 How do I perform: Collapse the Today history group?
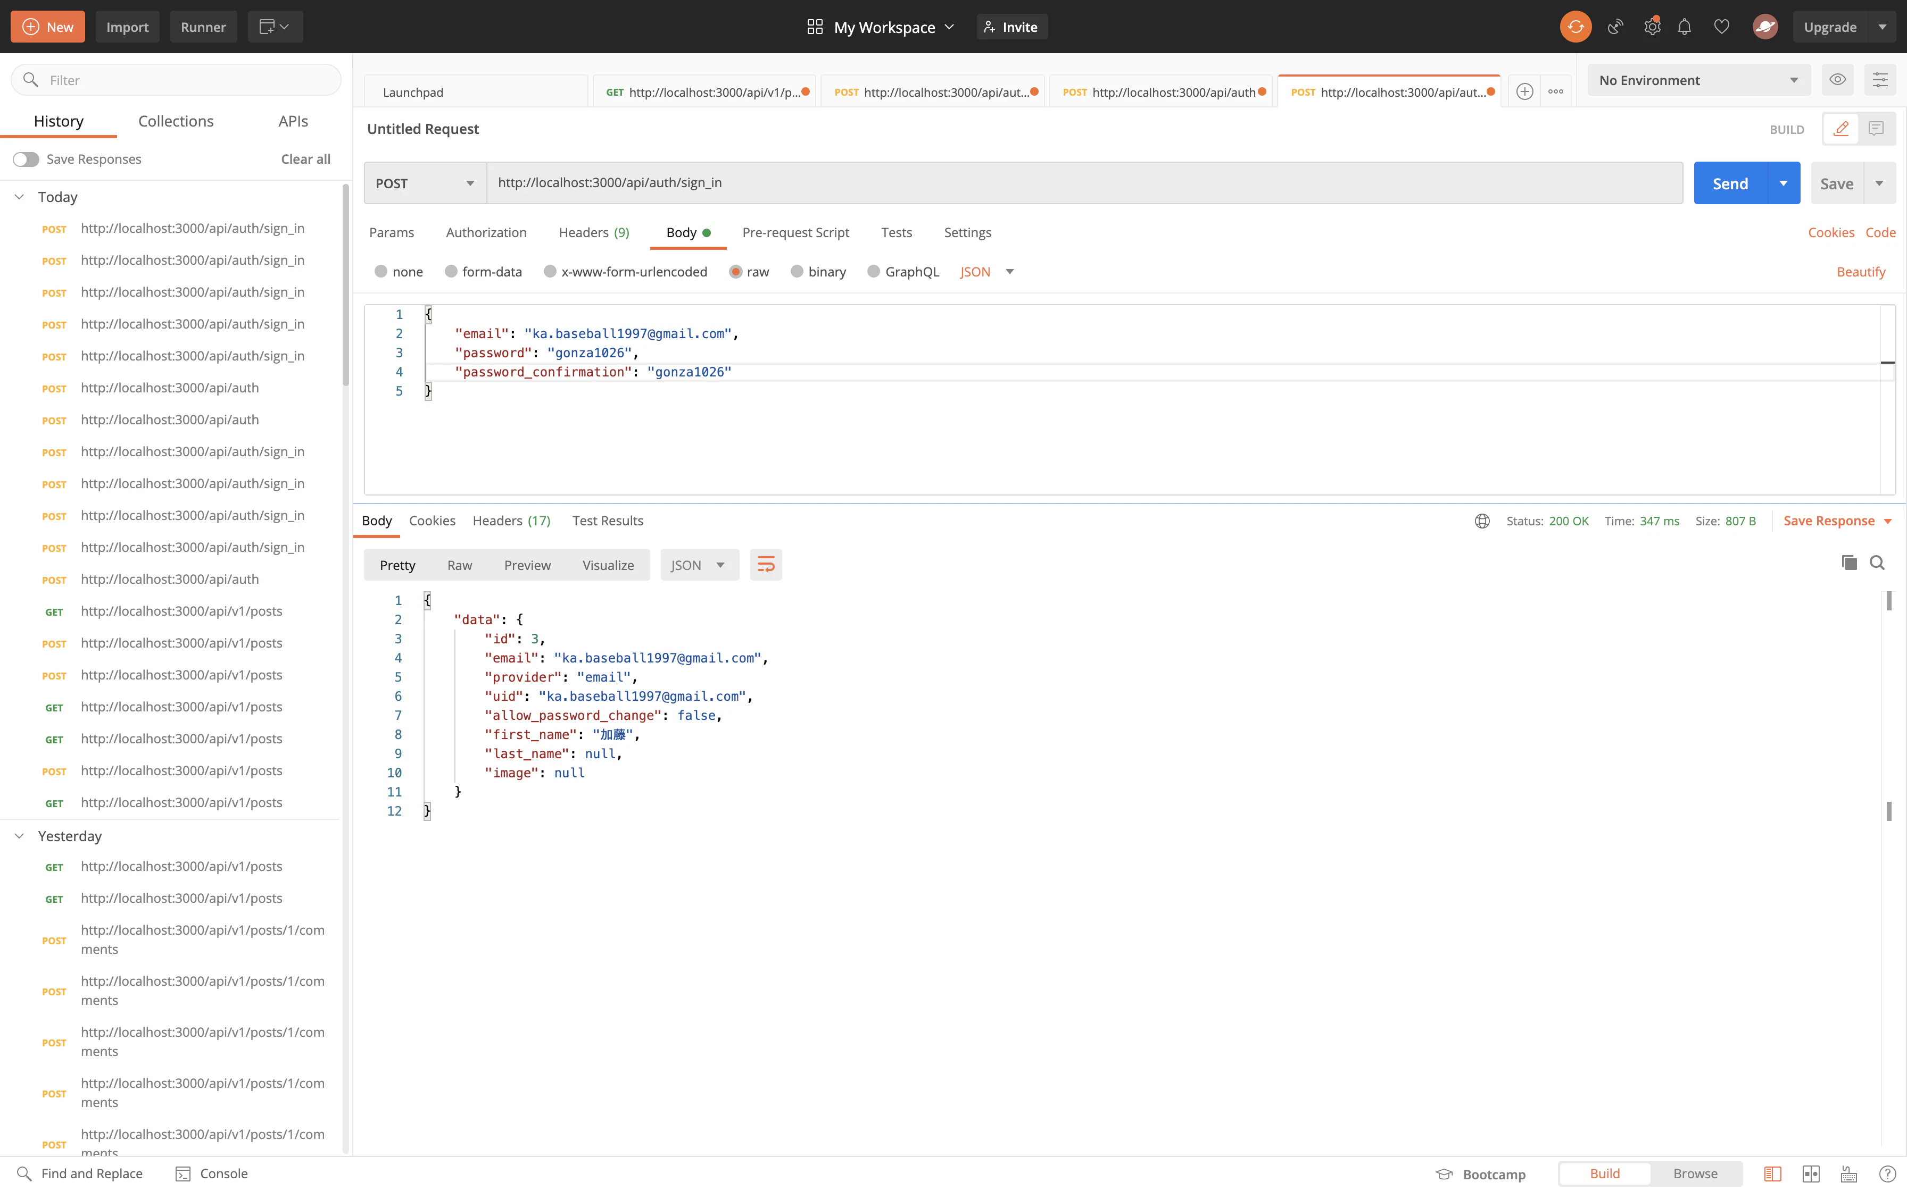(20, 197)
